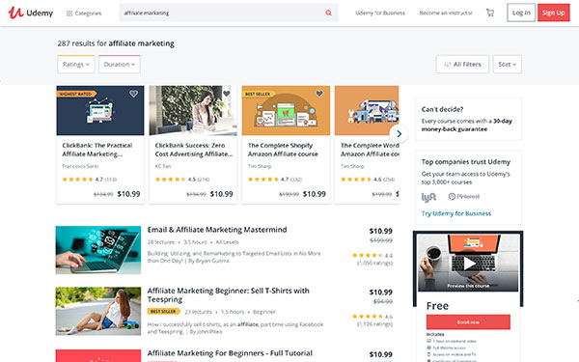Click the Sign Up button
The height and width of the screenshot is (362, 579).
point(554,13)
